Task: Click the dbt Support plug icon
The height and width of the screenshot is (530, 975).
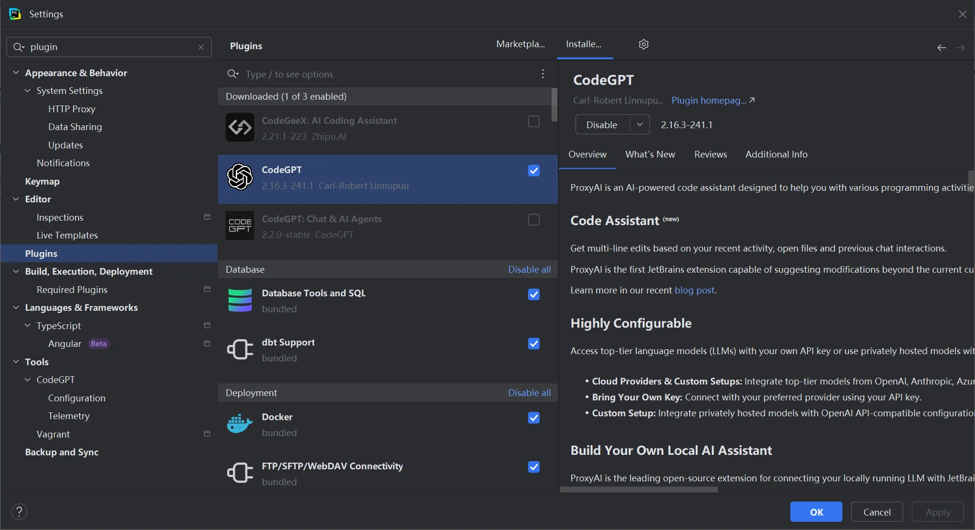Action: click(240, 349)
